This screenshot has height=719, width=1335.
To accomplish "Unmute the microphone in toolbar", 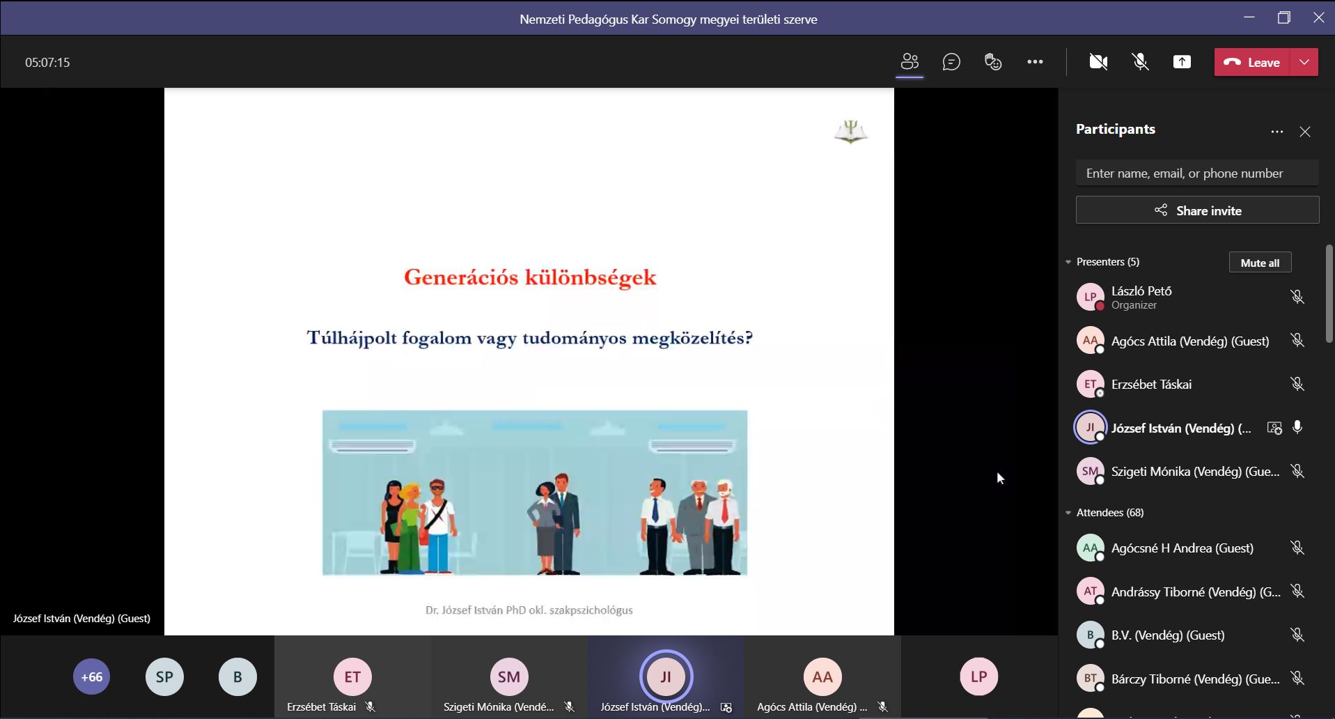I will coord(1140,62).
